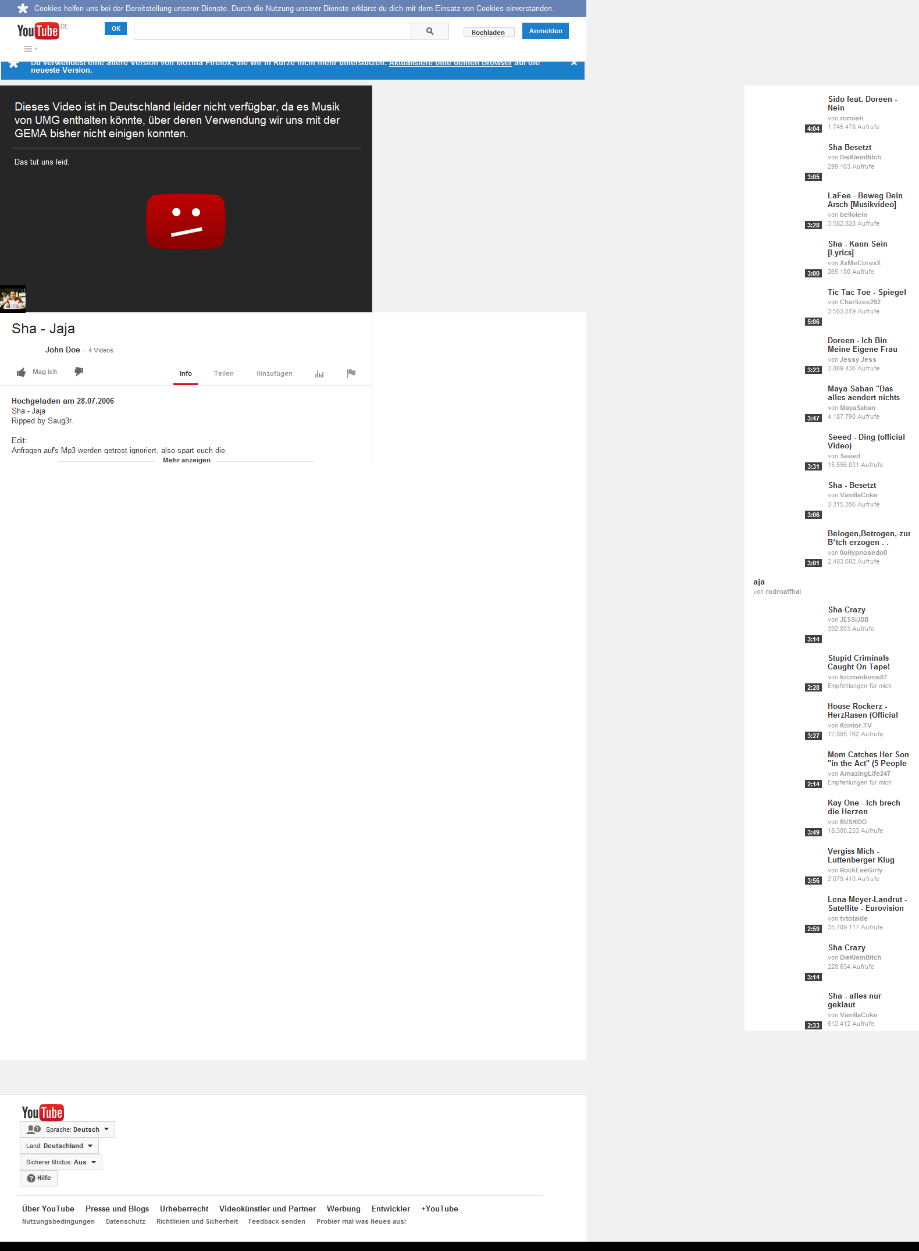Open the guide menu icon below the logo

tap(31, 49)
